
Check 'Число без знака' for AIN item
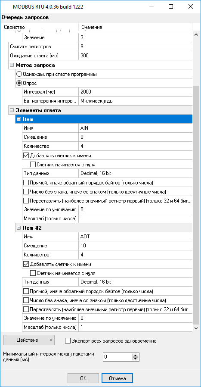coord(26,191)
